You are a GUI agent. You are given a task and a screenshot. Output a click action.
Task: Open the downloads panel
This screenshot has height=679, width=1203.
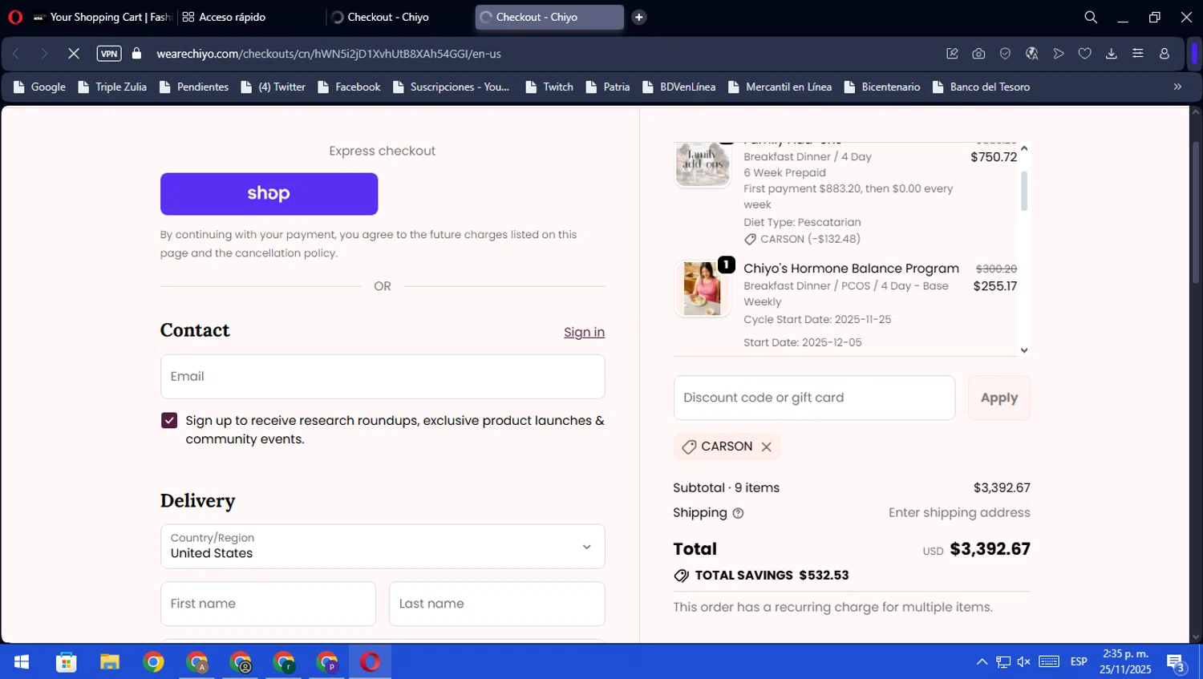coord(1112,54)
